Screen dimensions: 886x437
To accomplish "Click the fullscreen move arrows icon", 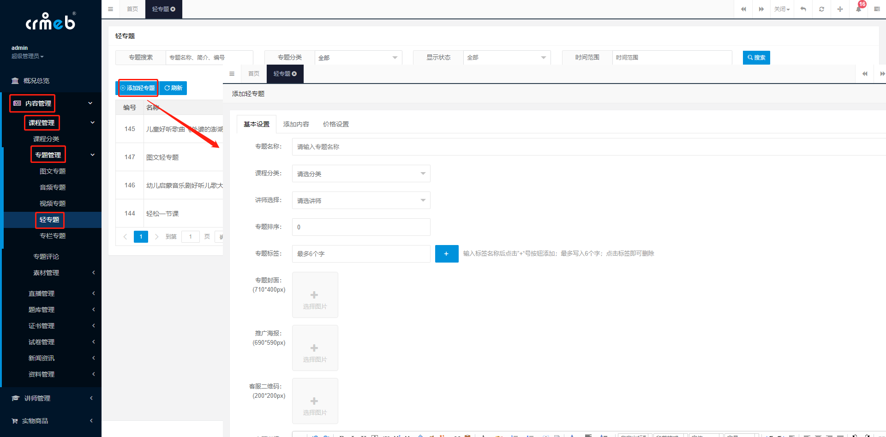I will (x=840, y=9).
